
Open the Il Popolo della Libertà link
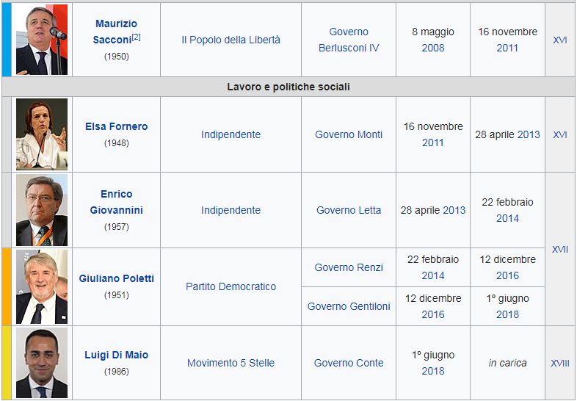pyautogui.click(x=231, y=40)
